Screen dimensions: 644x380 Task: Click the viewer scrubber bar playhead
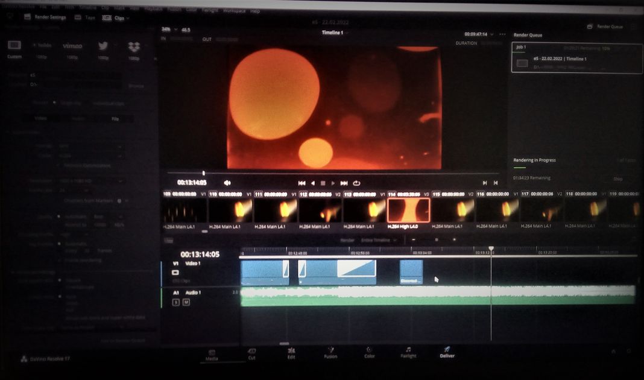point(204,173)
